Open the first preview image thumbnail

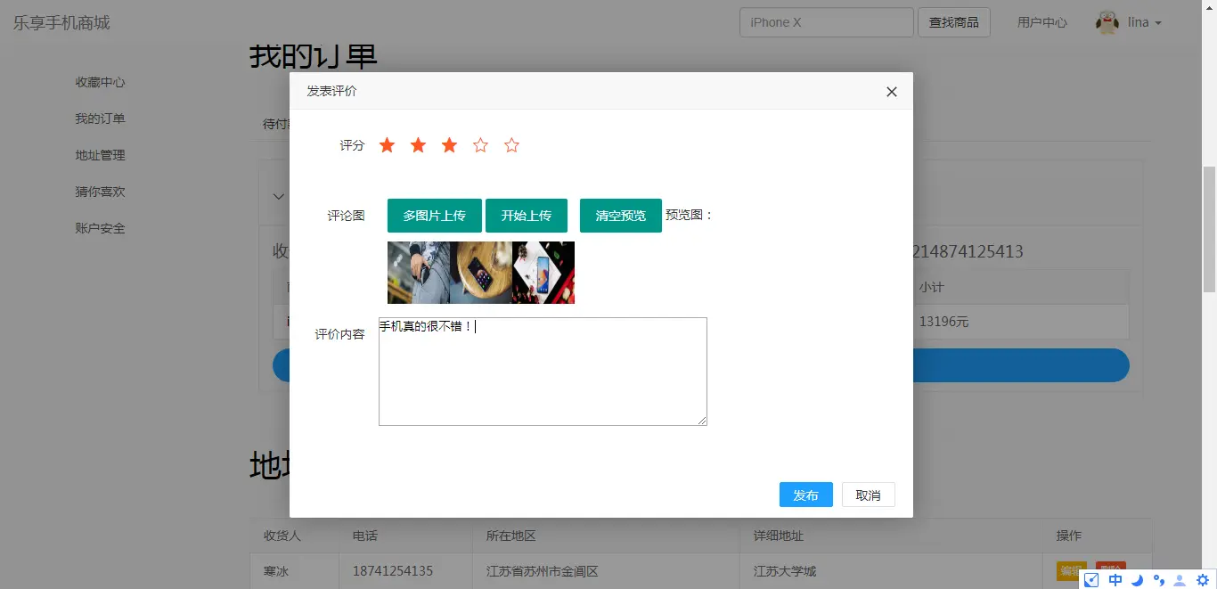coord(419,273)
